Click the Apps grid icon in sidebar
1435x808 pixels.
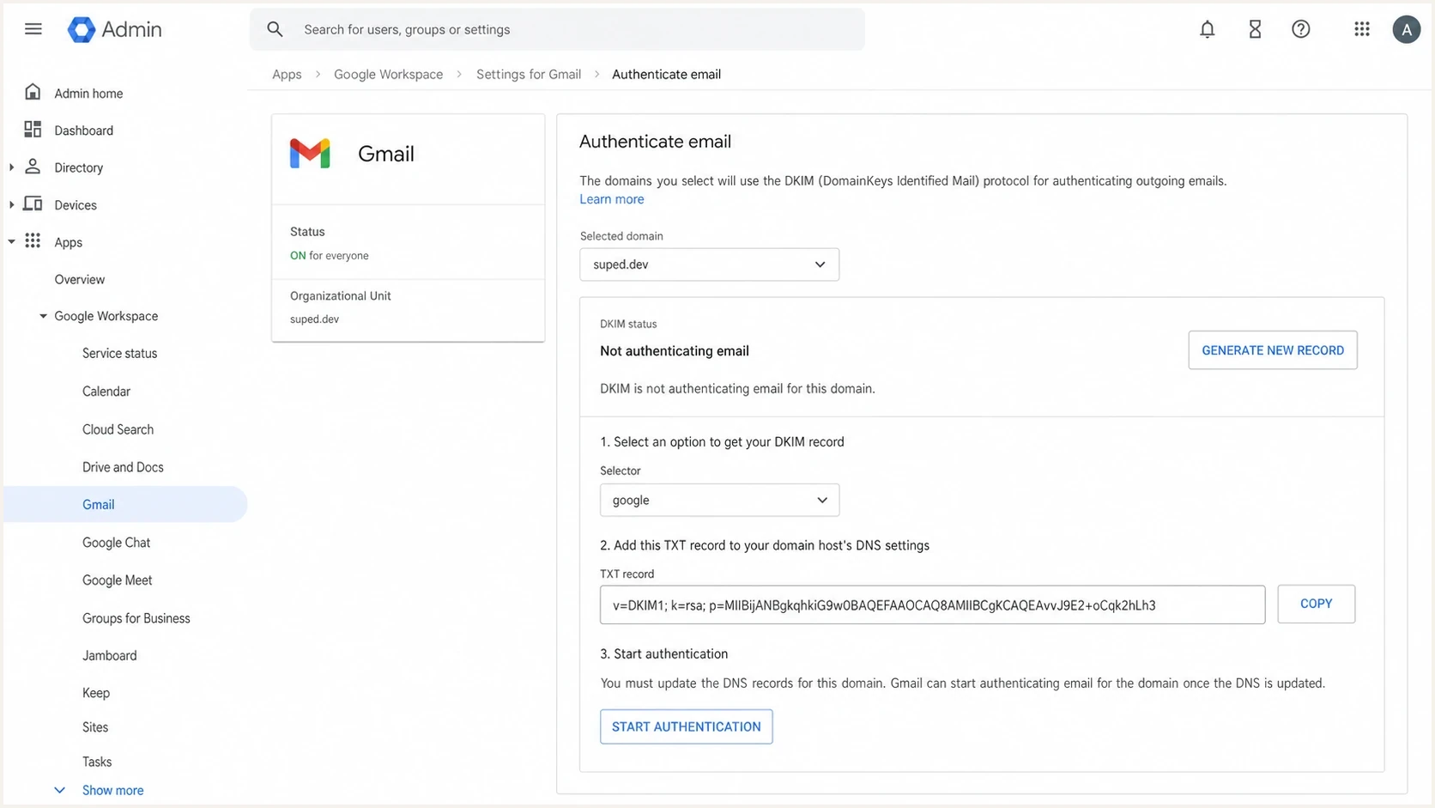tap(33, 241)
